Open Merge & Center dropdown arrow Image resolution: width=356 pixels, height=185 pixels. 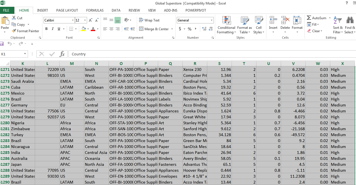coord(171,29)
